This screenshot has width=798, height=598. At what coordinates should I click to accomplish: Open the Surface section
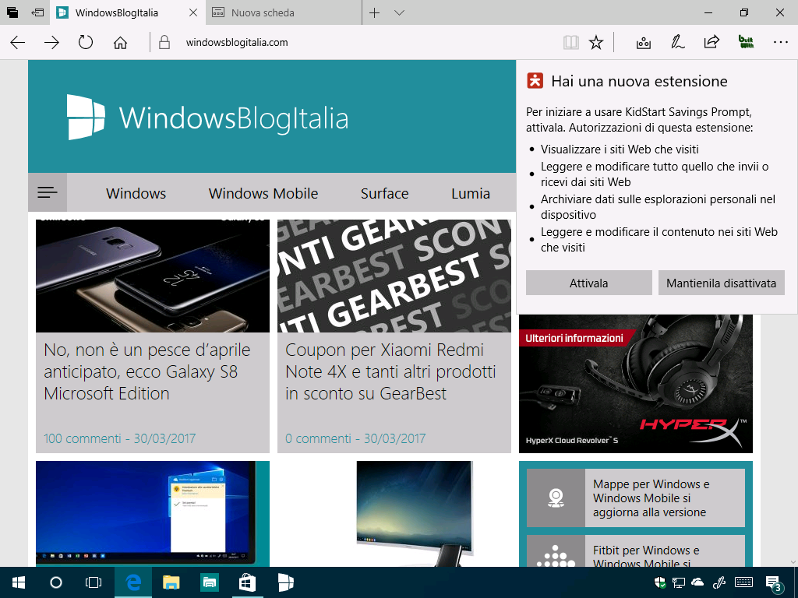pyautogui.click(x=385, y=193)
